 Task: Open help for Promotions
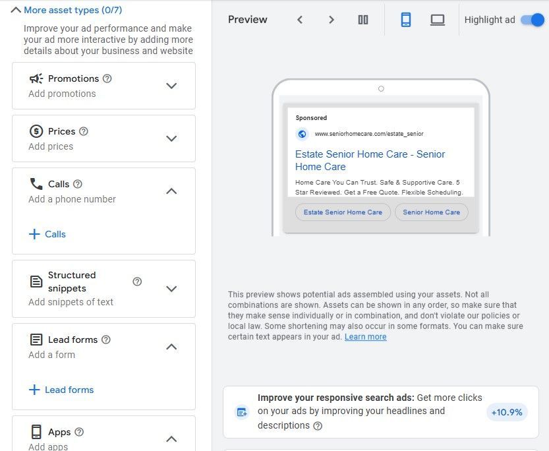tap(107, 78)
